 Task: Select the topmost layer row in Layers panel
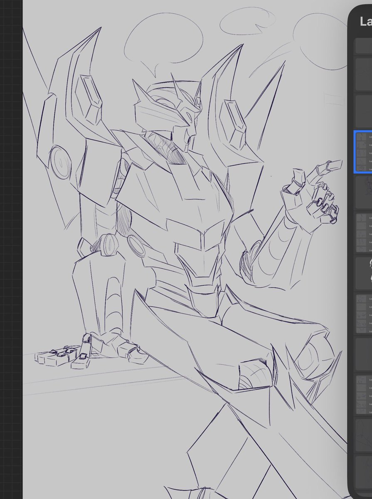363,46
